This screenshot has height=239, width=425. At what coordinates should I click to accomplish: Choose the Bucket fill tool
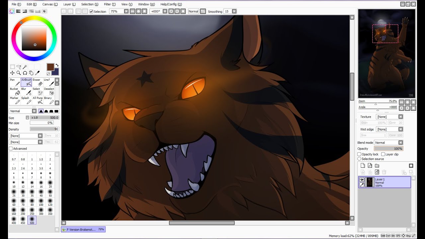(15, 91)
